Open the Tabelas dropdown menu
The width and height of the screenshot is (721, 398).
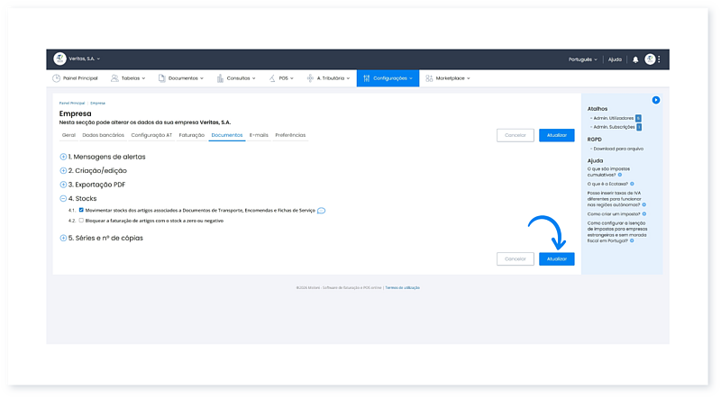pos(128,78)
